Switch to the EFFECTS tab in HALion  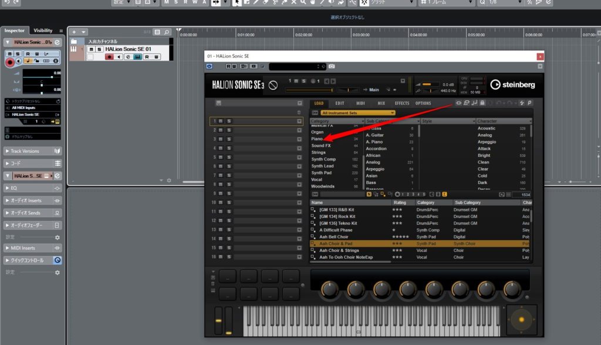(x=402, y=103)
